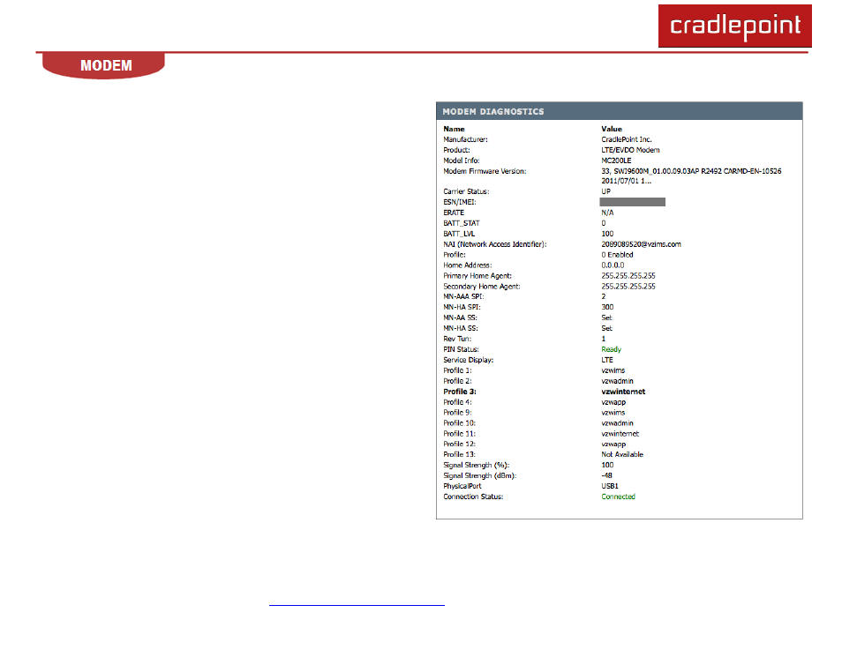Select the signal strength '-48' dBm value
Image resolution: width=842 pixels, height=650 pixels.
(x=606, y=475)
